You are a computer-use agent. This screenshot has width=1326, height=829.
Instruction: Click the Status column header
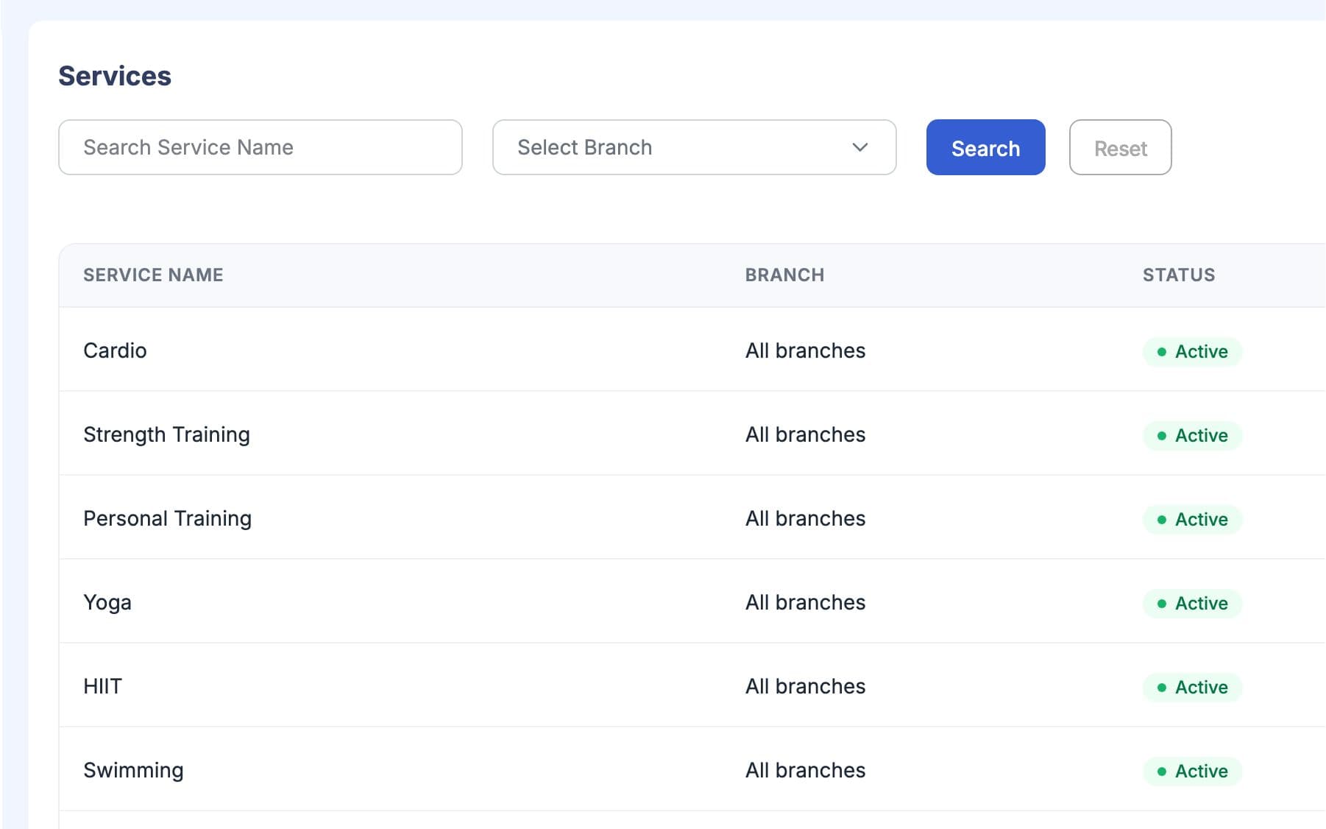[x=1178, y=275]
